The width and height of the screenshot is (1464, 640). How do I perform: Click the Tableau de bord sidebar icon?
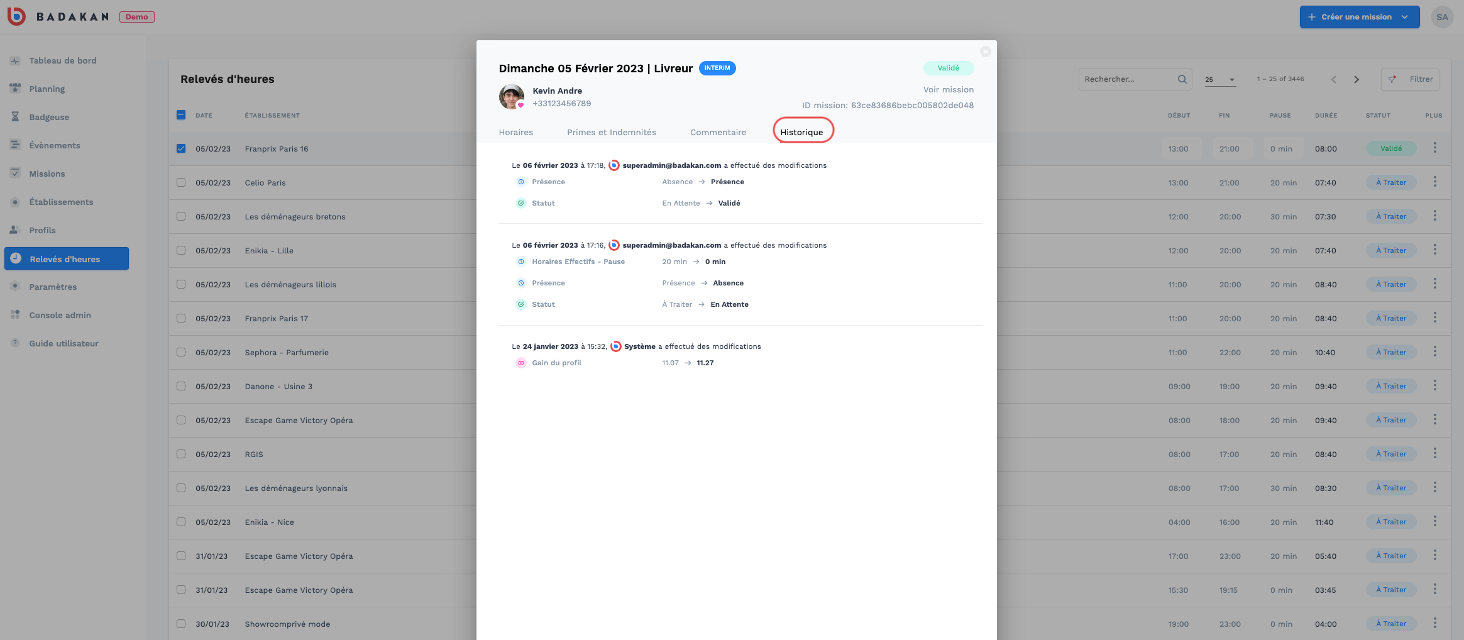coord(15,60)
